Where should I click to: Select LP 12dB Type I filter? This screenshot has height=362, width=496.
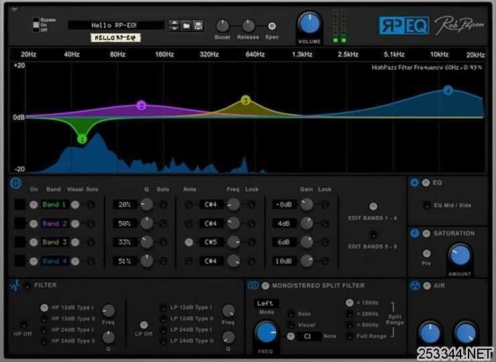pyautogui.click(x=164, y=308)
